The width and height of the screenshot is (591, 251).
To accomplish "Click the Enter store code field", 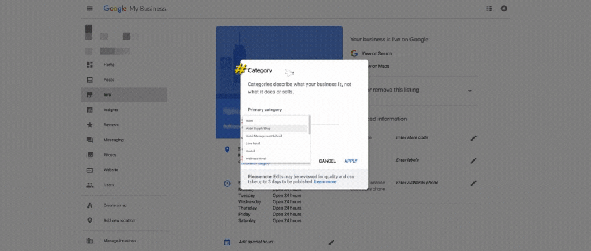I will coord(412,137).
